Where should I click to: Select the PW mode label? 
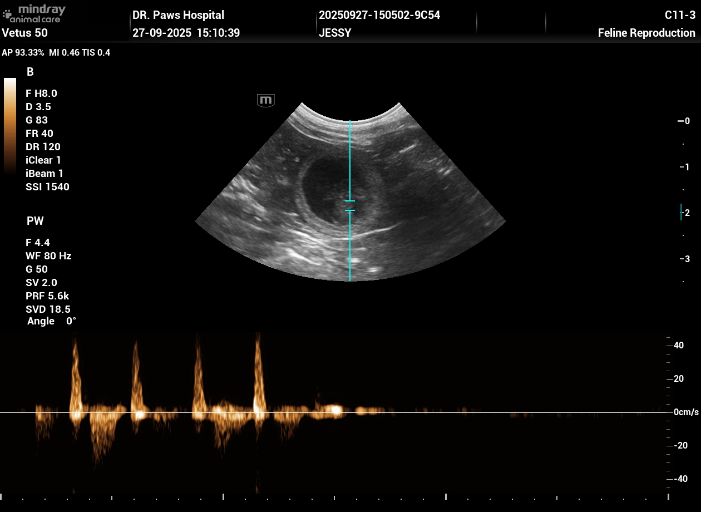35,221
